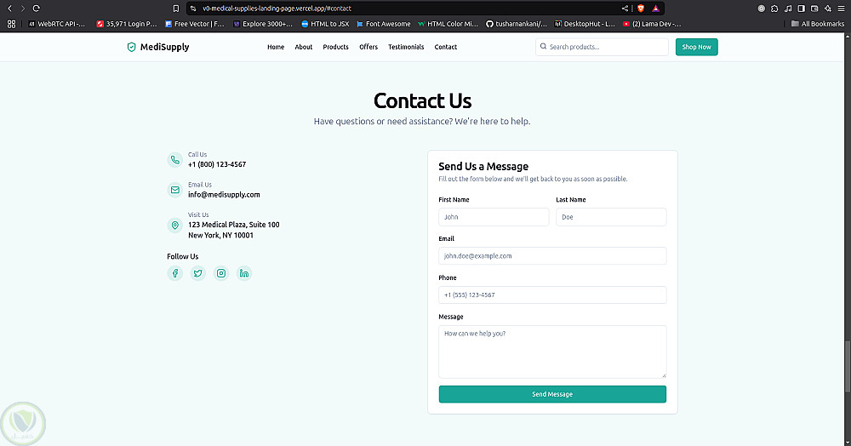Go to the Products nav item

tap(335, 47)
